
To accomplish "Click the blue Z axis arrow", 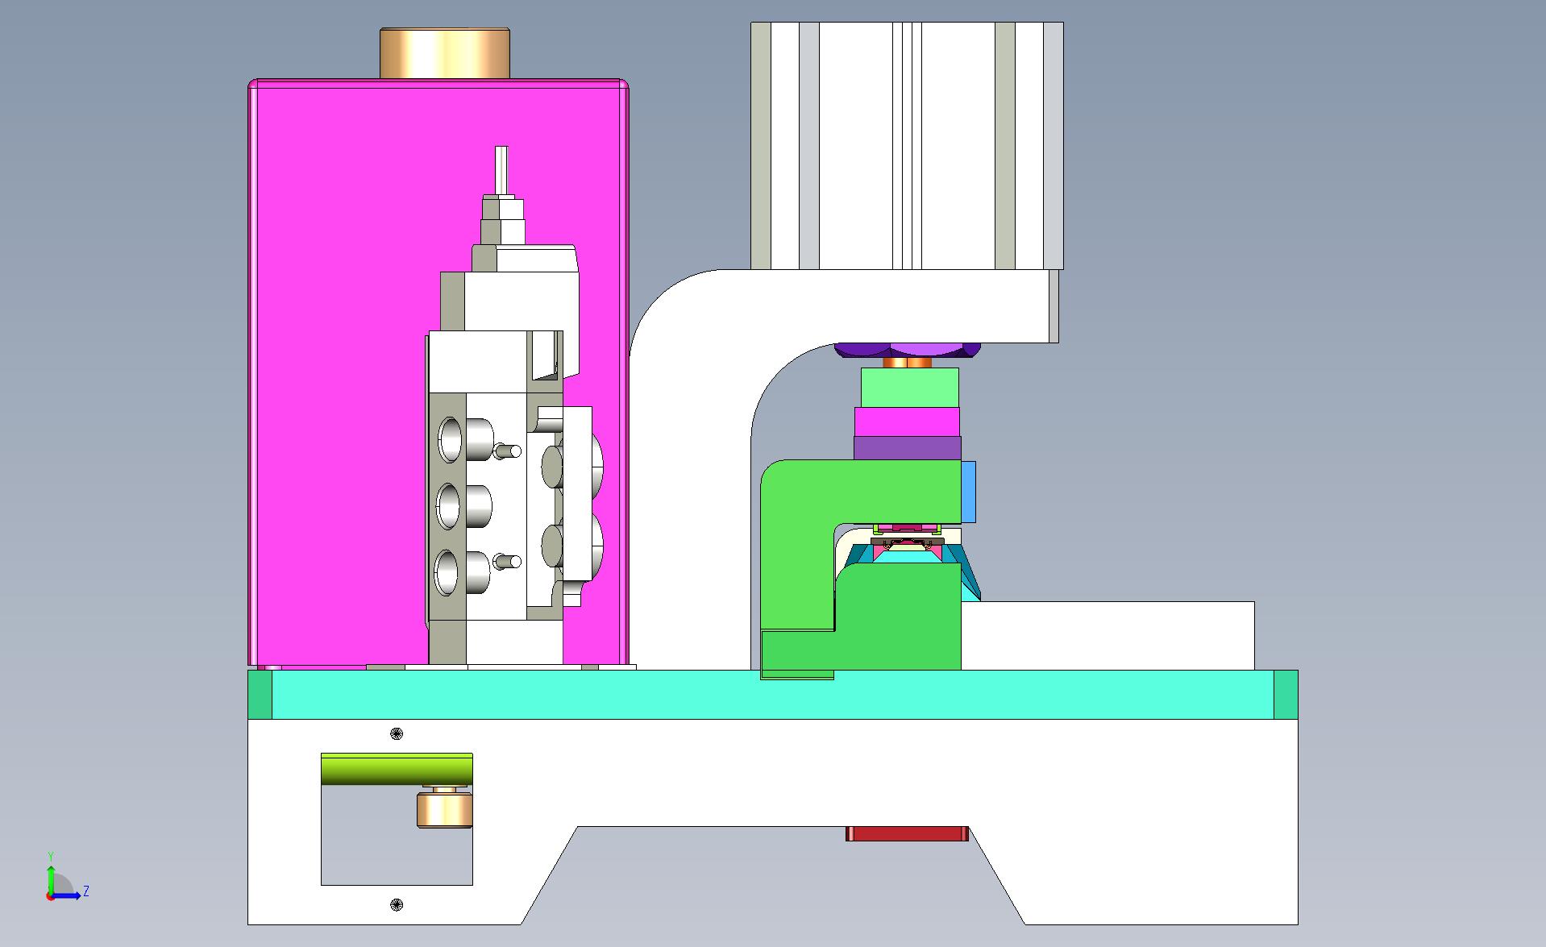I will [73, 895].
